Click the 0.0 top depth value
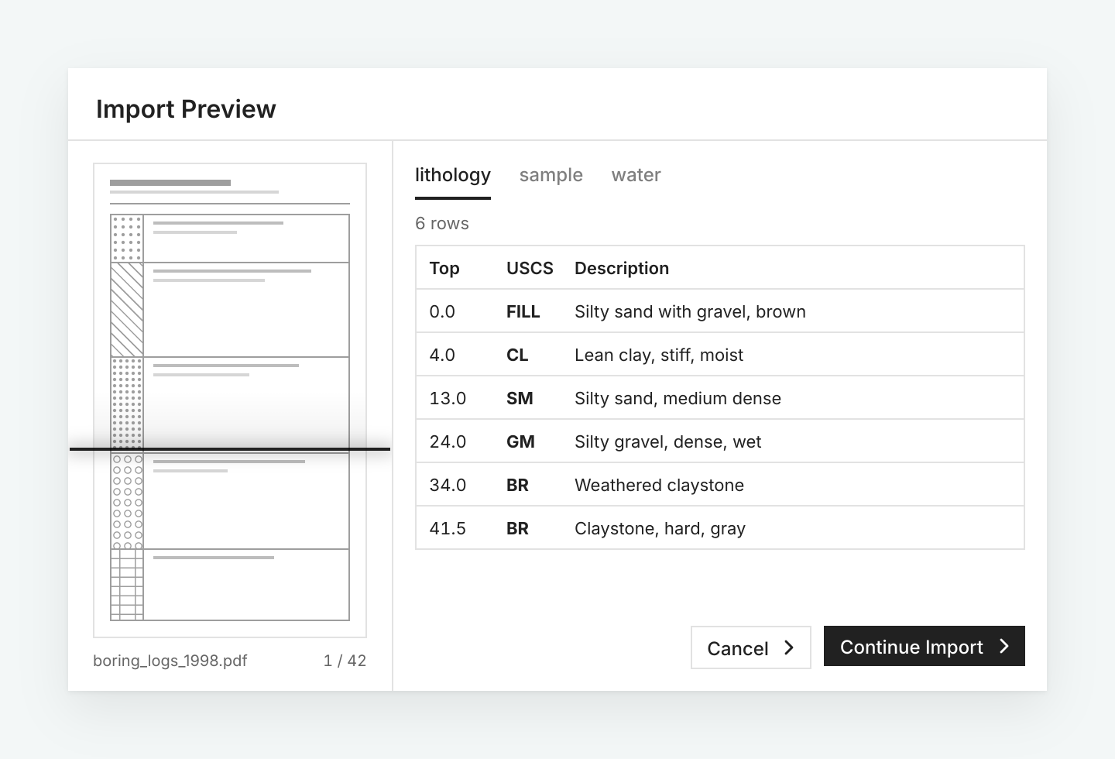 tap(442, 311)
